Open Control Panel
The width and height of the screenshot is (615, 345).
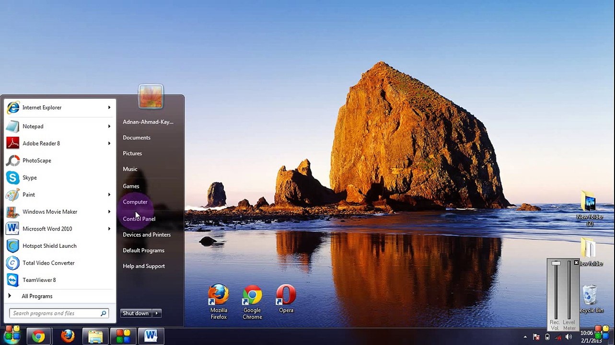coord(139,219)
